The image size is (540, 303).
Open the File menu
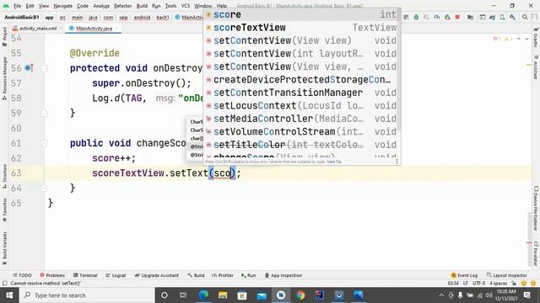coord(17,6)
